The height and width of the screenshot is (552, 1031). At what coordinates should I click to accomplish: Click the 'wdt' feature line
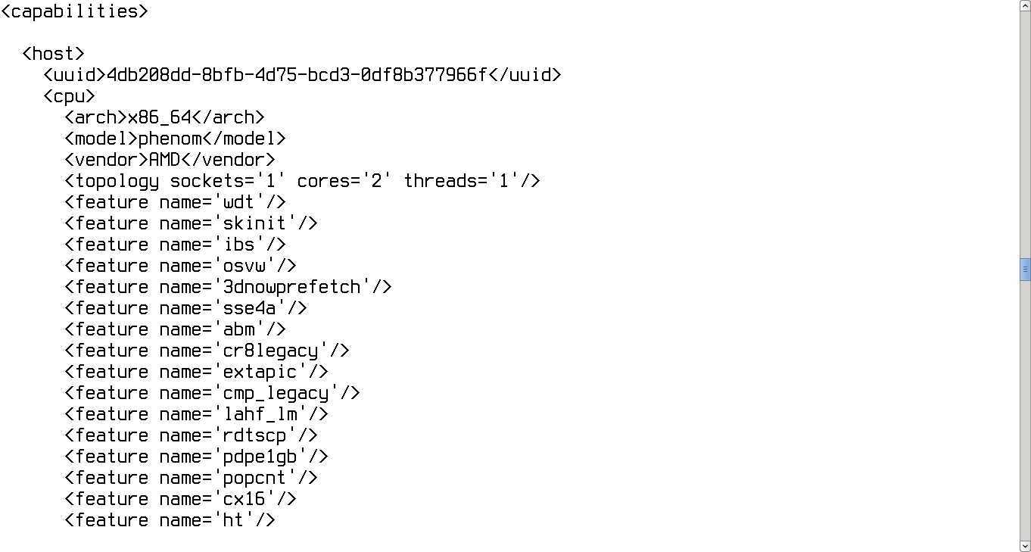coord(175,202)
